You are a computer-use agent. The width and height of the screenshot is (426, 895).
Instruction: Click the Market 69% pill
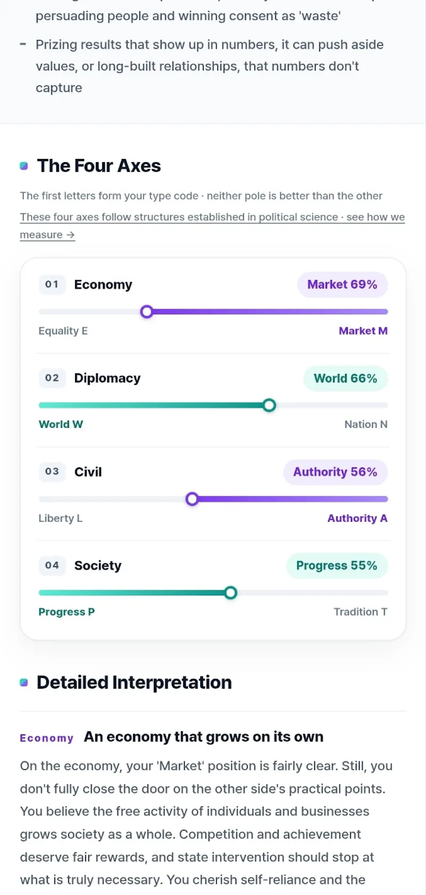tap(342, 284)
